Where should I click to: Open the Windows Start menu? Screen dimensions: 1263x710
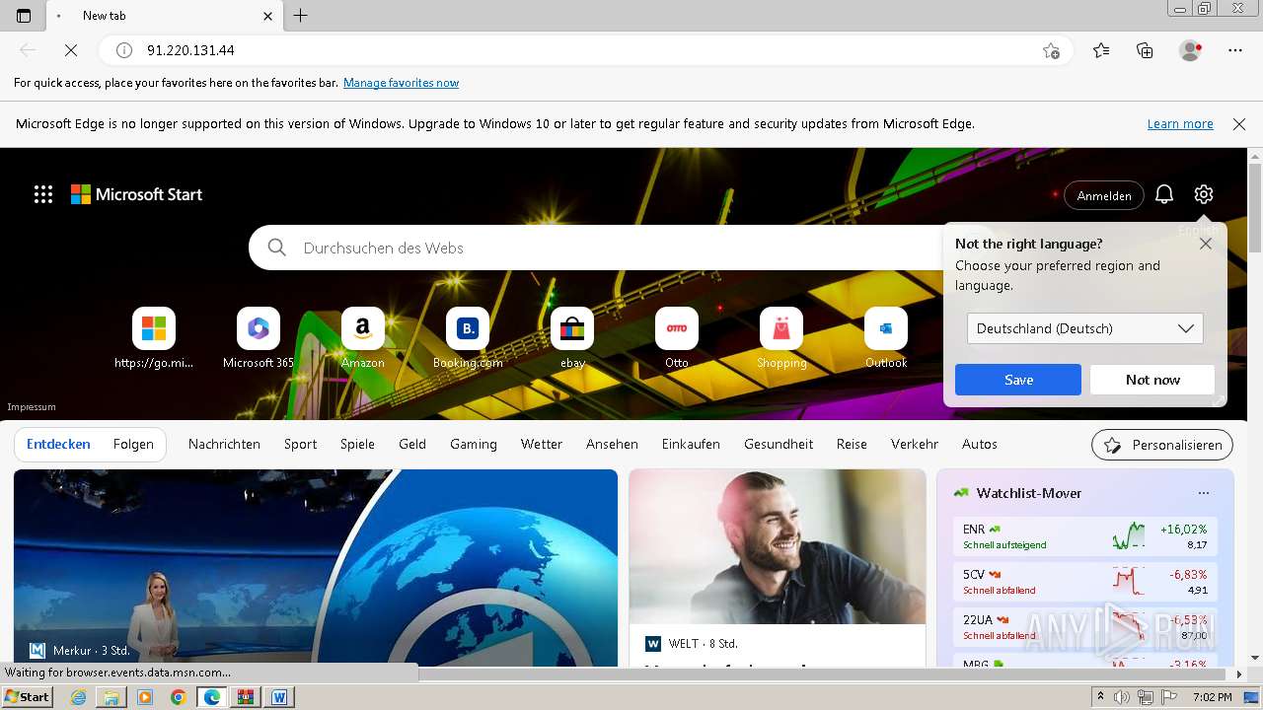28,697
